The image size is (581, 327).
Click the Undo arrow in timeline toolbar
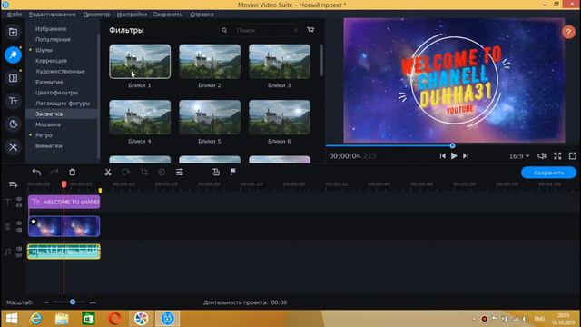(36, 172)
